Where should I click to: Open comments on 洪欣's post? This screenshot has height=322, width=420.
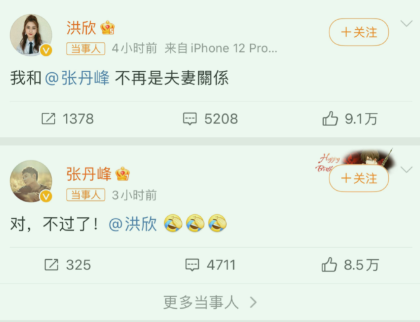[x=190, y=119]
